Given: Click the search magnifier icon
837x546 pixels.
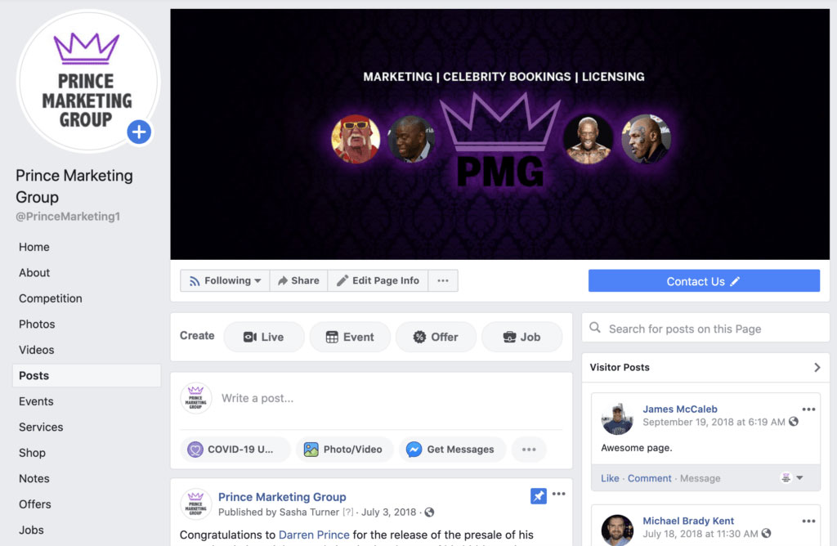Looking at the screenshot, I should pyautogui.click(x=595, y=328).
